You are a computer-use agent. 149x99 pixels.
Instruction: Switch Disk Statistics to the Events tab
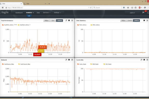(x=130, y=21)
